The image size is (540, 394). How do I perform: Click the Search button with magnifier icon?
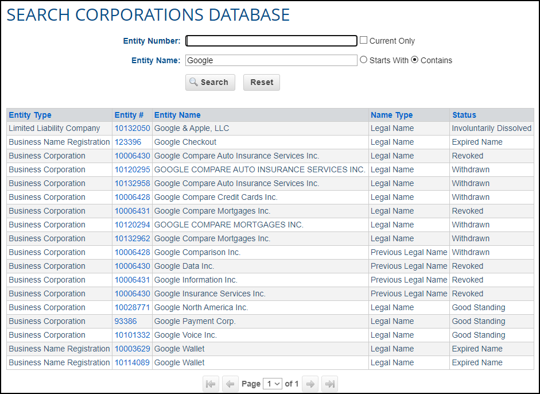tap(210, 82)
